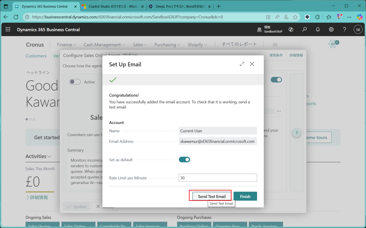
Task: View site information lock icon
Action: click(x=27, y=17)
